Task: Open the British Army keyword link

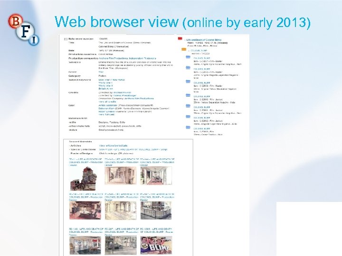Action: 105,89
